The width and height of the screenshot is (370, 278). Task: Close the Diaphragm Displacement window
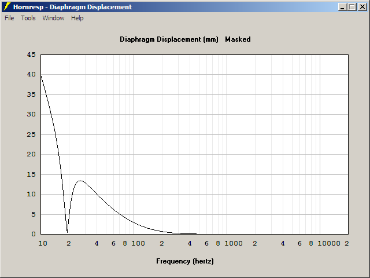pyautogui.click(x=362, y=7)
